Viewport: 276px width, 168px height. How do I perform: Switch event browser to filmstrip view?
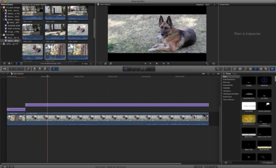coord(17,63)
